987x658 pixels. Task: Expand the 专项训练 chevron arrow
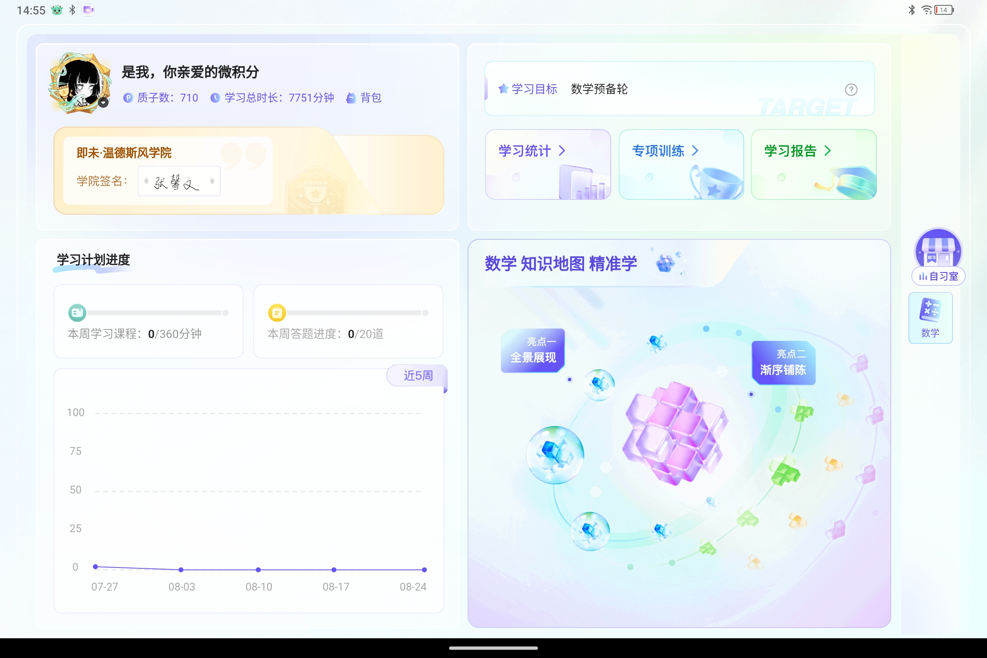point(695,151)
